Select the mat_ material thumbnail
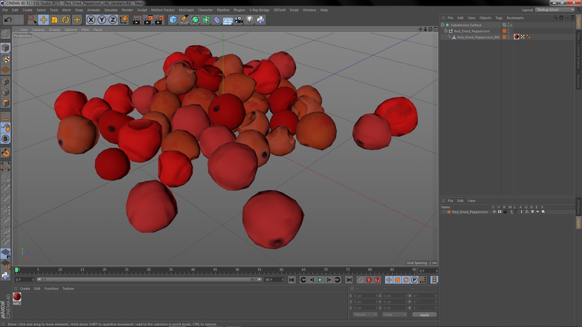The image size is (582, 327). pyautogui.click(x=17, y=297)
